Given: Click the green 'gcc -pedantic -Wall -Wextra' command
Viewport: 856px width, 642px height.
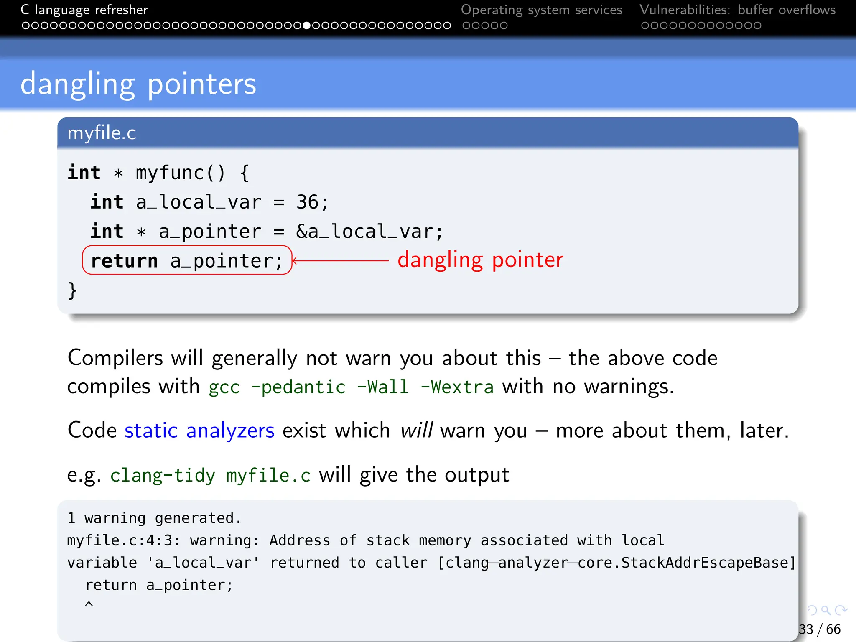Looking at the screenshot, I should [351, 387].
